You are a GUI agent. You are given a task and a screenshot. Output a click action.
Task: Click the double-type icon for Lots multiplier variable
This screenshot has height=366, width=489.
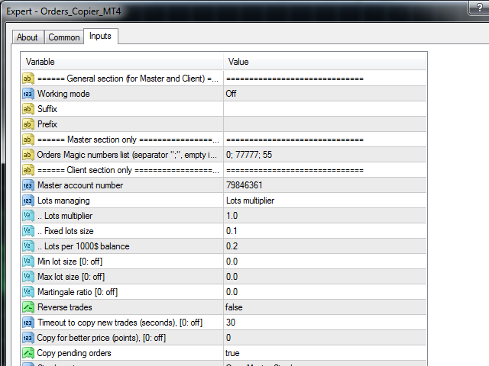28,216
